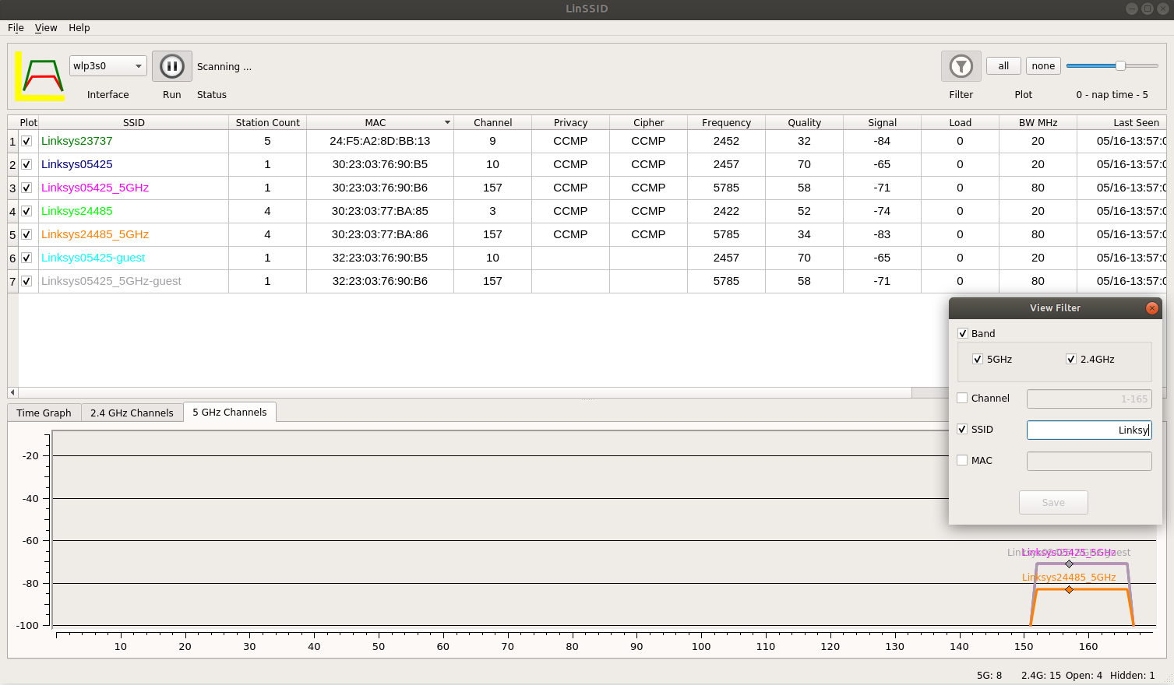The width and height of the screenshot is (1174, 685).
Task: Adjust the nap time slider handle
Action: tap(1120, 66)
